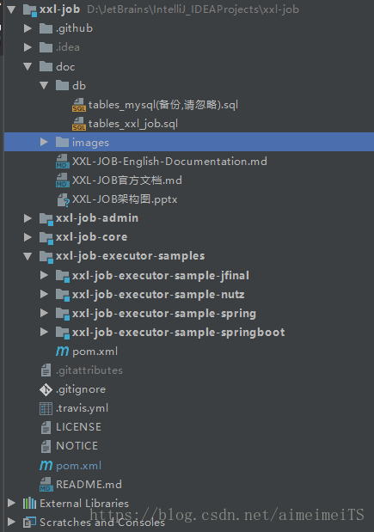Collapse the doc folder arrow
This screenshot has width=374, height=532.
[28, 66]
